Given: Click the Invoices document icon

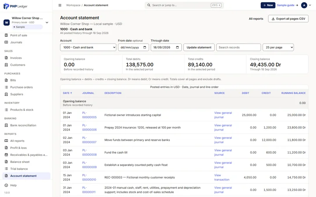Looking at the screenshot, I should click(x=6, y=58).
